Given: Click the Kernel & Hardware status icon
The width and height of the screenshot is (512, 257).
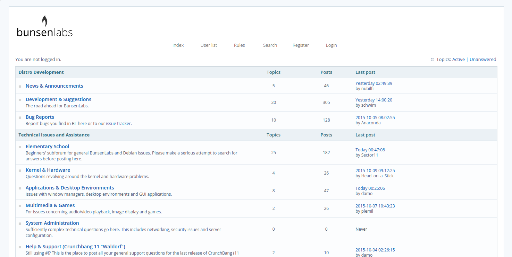Looking at the screenshot, I should 20,170.
